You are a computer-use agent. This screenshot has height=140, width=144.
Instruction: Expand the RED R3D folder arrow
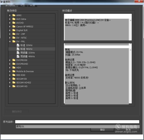tap(10, 75)
